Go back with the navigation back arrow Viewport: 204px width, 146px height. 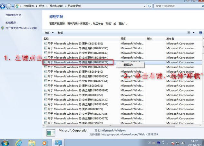tap(3, 6)
